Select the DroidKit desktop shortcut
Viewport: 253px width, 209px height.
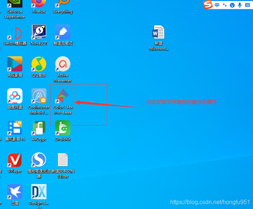[x=63, y=131]
